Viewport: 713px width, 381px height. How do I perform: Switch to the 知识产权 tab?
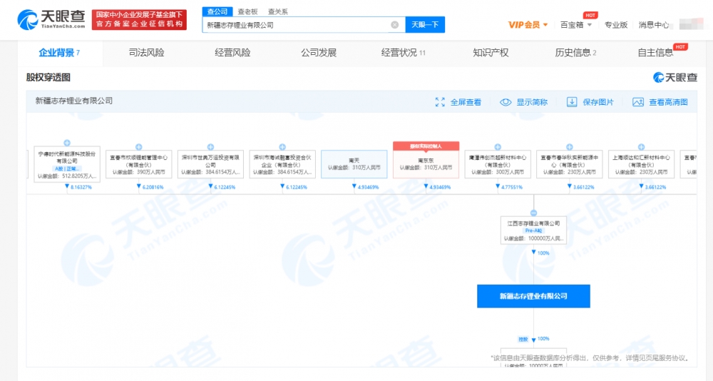point(491,53)
